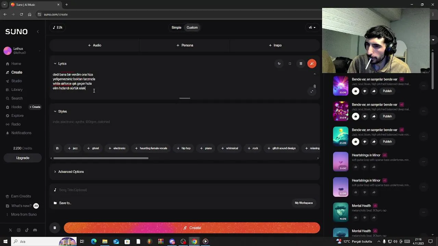Publish the third Bende var song
This screenshot has height=246, width=438.
coord(387,141)
